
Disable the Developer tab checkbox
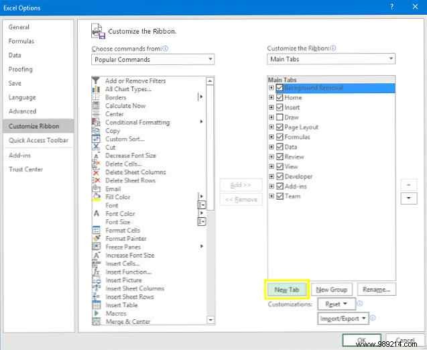pyautogui.click(x=280, y=176)
